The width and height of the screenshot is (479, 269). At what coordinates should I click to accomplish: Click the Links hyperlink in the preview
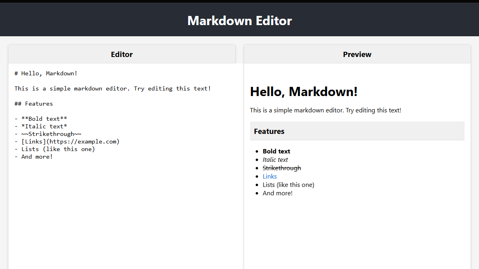point(270,176)
